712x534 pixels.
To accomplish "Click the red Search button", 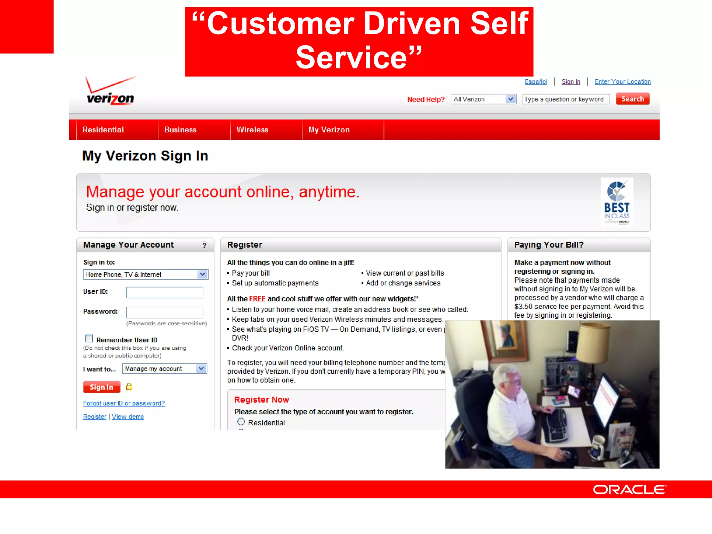I will coord(633,99).
